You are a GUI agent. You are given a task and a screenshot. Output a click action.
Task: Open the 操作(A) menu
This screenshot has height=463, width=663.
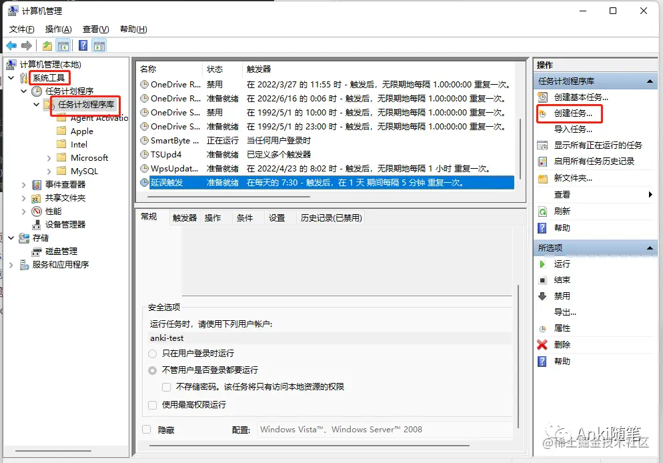[x=57, y=29]
